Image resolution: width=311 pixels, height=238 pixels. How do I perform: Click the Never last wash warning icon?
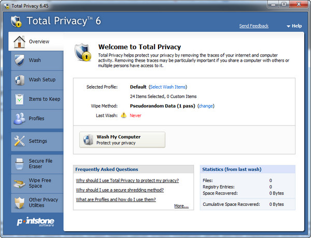(123, 115)
